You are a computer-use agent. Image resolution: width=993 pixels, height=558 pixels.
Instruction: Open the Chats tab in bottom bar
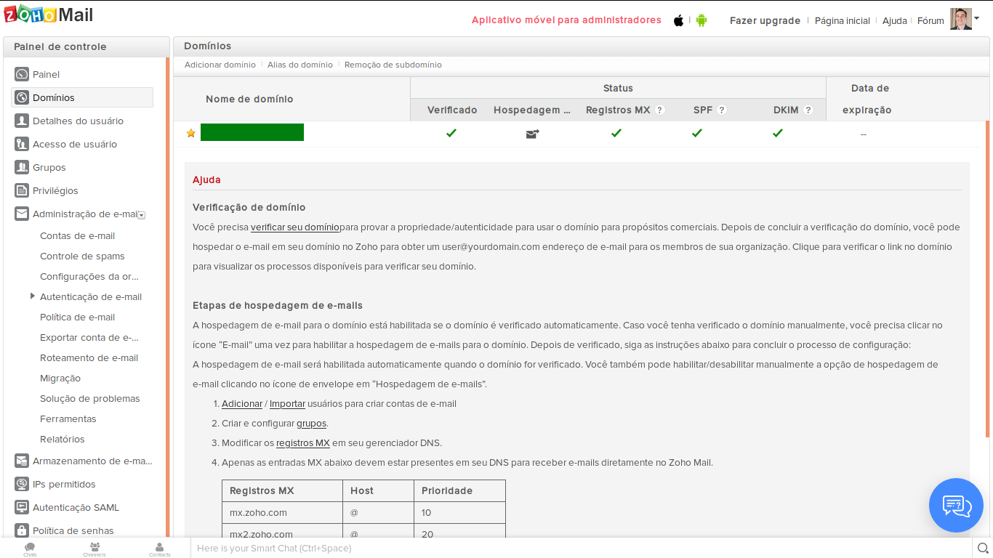click(x=30, y=549)
